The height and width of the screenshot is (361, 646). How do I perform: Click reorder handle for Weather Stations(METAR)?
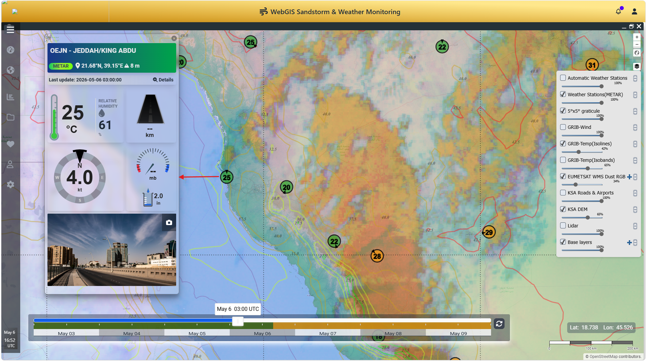pos(635,95)
